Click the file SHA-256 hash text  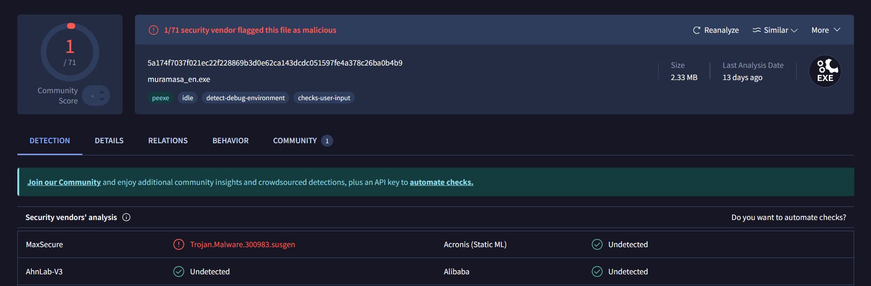275,63
